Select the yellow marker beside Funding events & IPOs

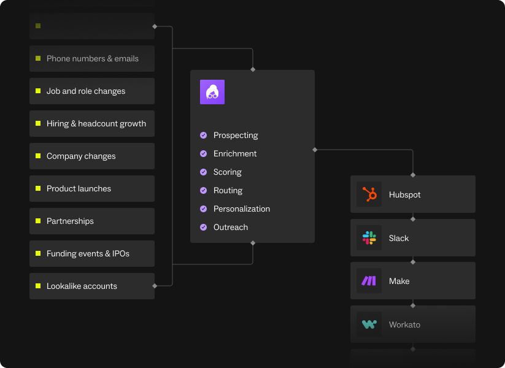click(x=38, y=253)
